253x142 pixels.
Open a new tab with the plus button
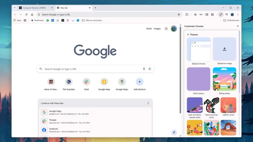(x=95, y=8)
